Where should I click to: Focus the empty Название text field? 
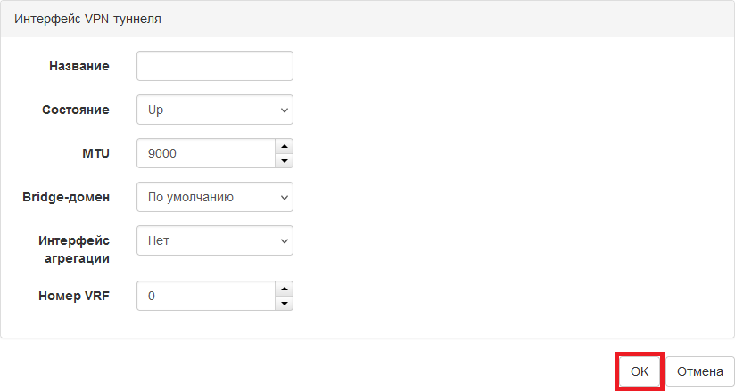(x=215, y=66)
